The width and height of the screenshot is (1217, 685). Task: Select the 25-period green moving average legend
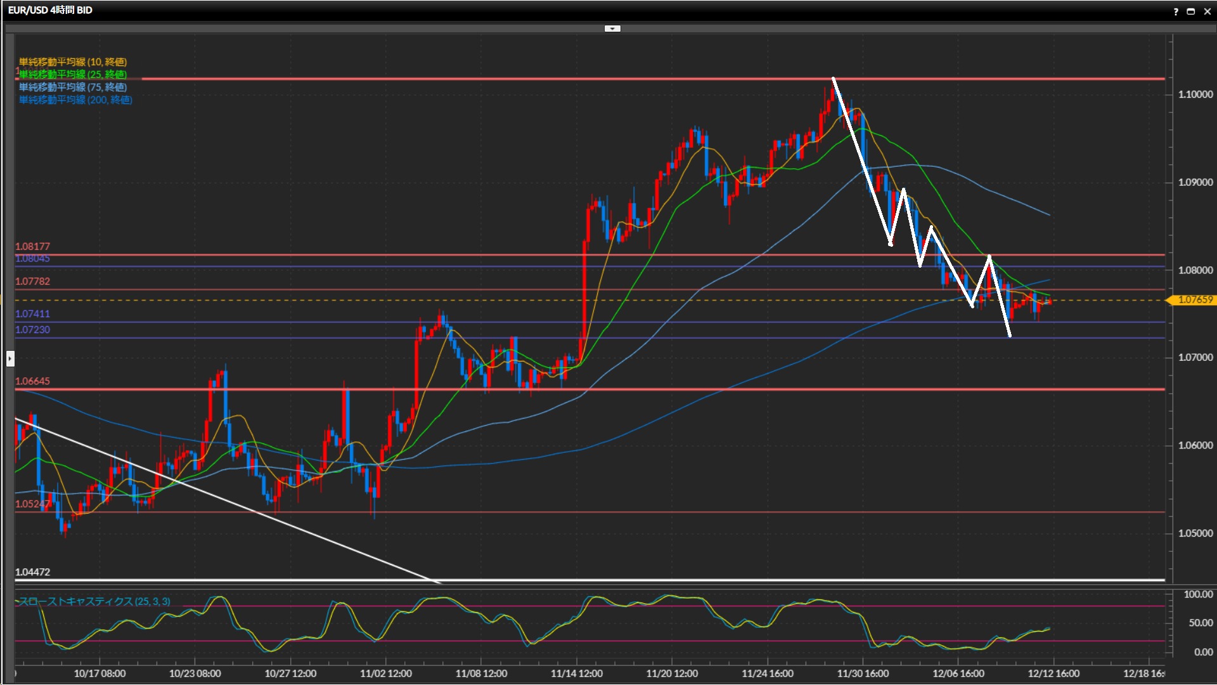coord(73,75)
